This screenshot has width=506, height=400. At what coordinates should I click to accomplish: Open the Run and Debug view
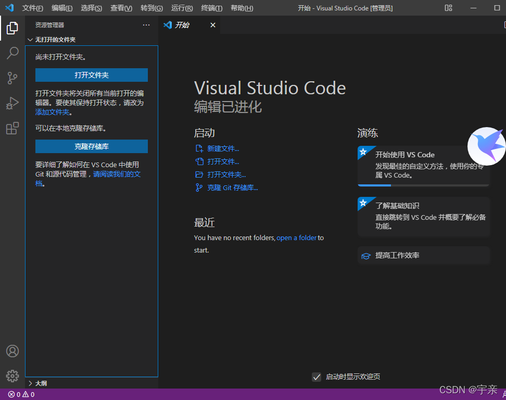click(12, 103)
